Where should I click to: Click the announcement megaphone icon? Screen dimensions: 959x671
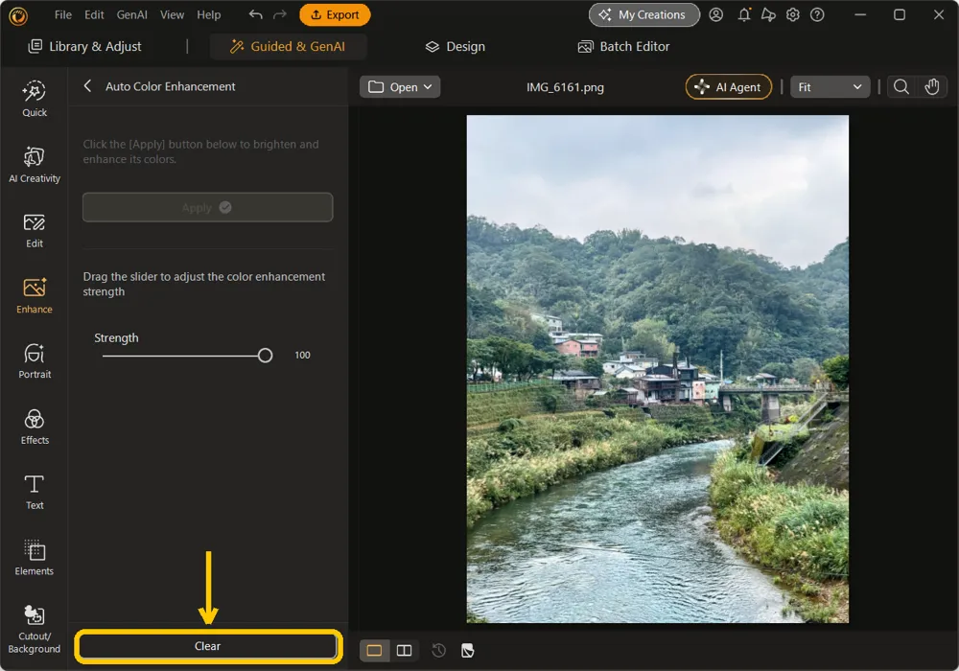pyautogui.click(x=768, y=14)
